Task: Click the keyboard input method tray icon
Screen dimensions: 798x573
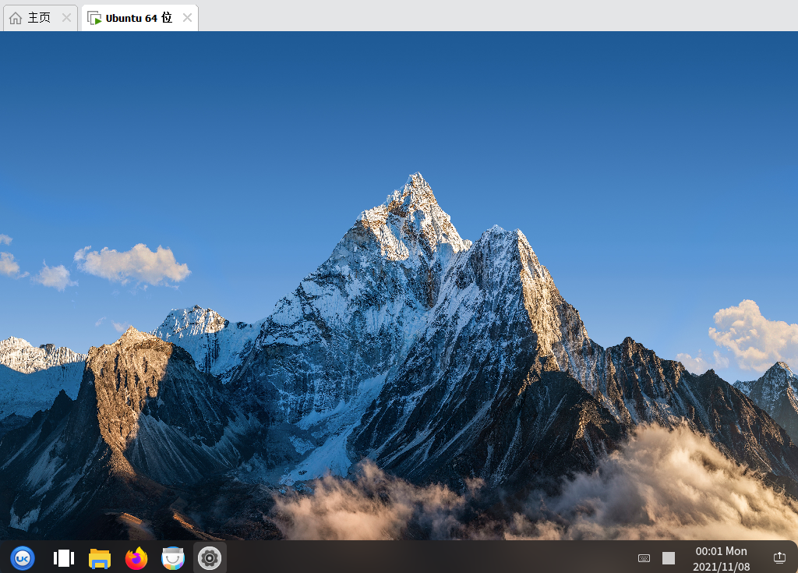Action: (x=644, y=558)
